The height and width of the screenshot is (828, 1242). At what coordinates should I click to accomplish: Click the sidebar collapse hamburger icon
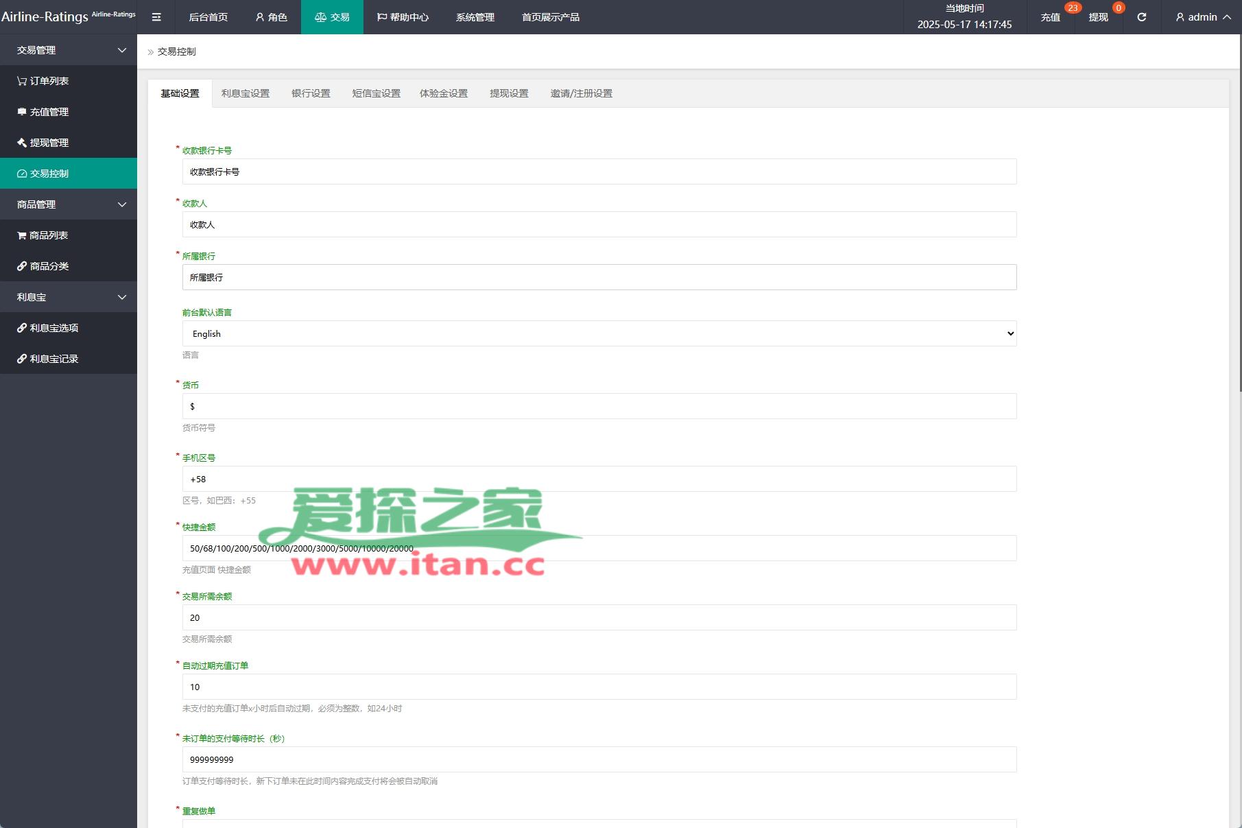coord(156,17)
